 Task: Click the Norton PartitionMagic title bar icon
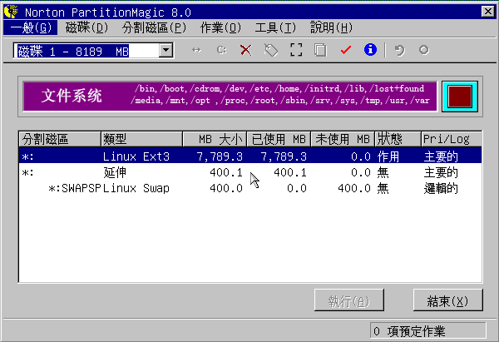pos(11,12)
